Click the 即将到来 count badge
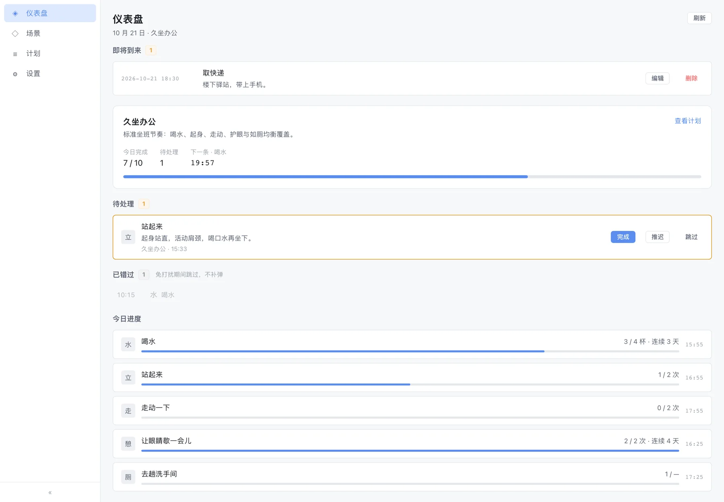724x502 pixels. click(x=151, y=50)
